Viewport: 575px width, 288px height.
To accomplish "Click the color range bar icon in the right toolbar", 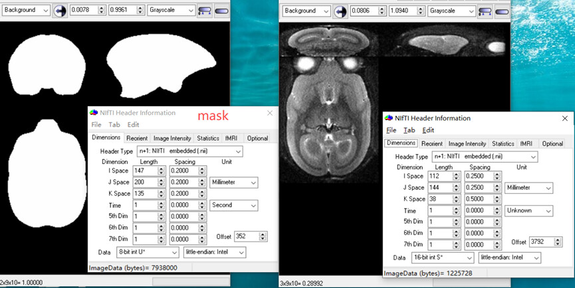I will point(486,11).
